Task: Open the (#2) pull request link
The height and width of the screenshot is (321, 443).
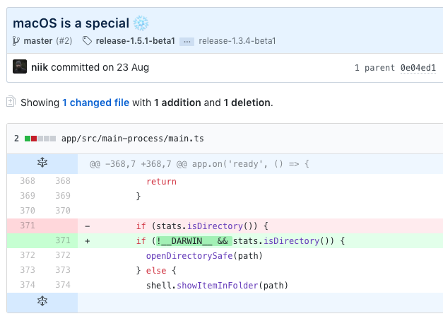Action: click(x=64, y=41)
